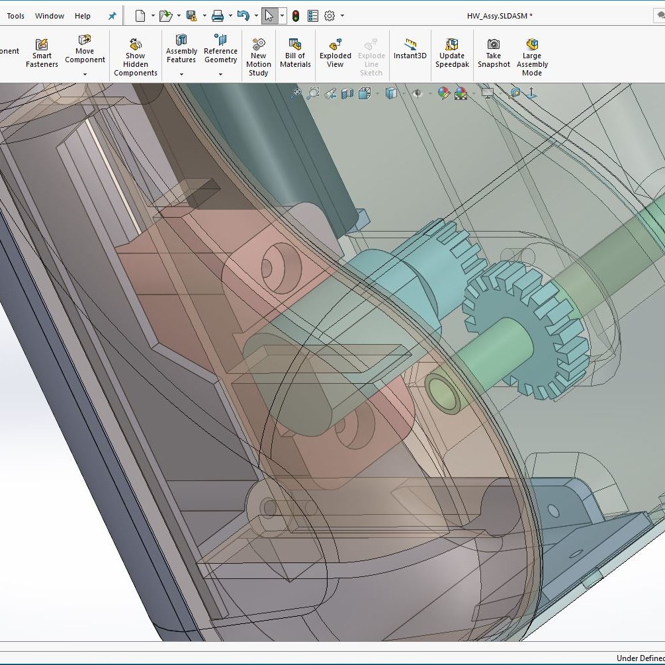Screen dimensions: 665x665
Task: Click the Edit Appearance color ball
Action: point(443,93)
